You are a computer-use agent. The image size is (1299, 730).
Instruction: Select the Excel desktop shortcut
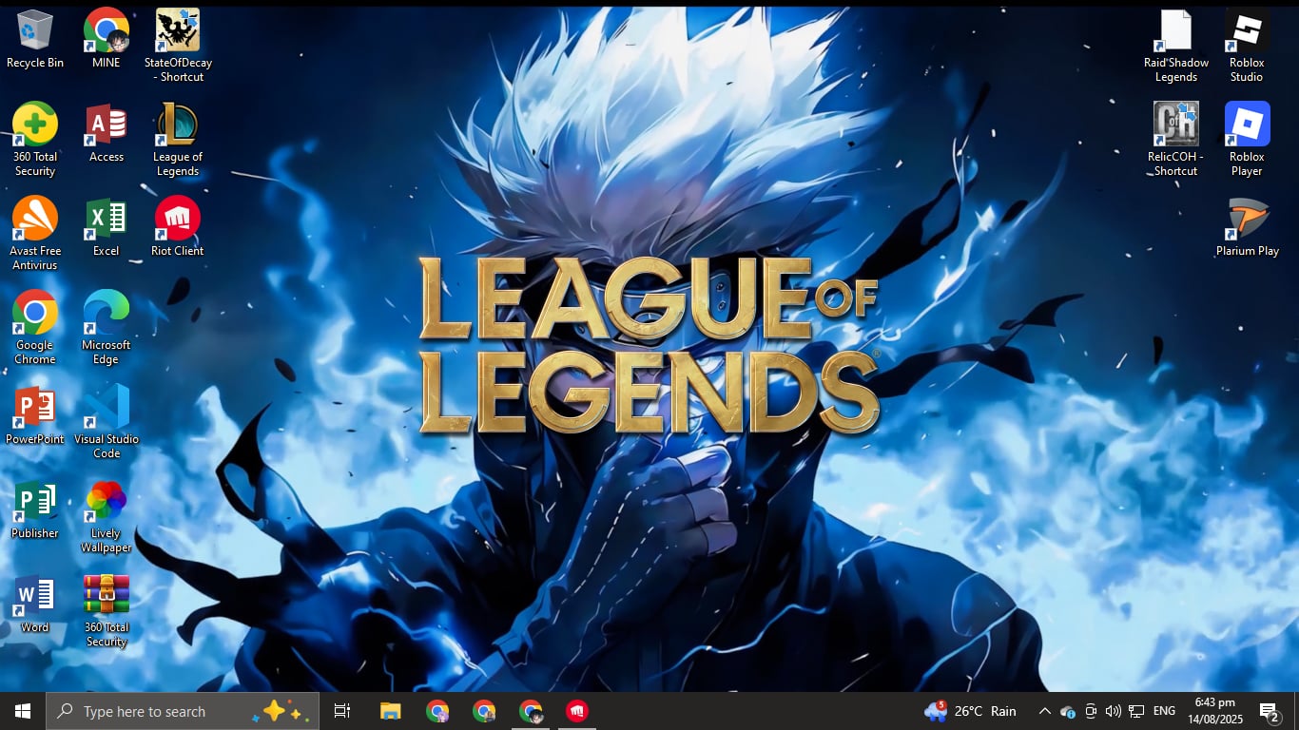[107, 227]
